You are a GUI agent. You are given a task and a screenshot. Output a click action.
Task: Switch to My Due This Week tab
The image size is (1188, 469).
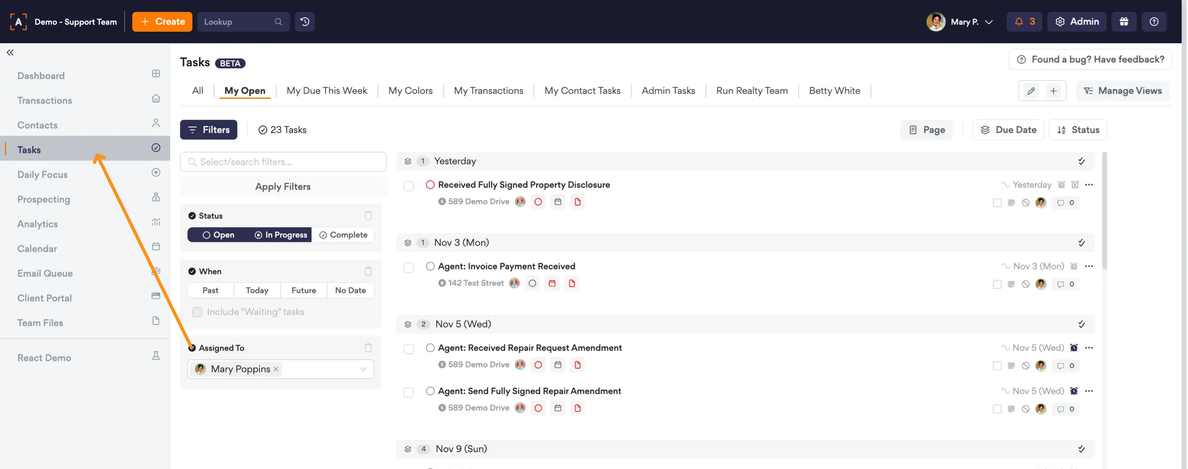coord(327,91)
